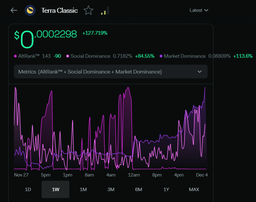
Task: Open the Latest dropdown
Action: coord(199,10)
